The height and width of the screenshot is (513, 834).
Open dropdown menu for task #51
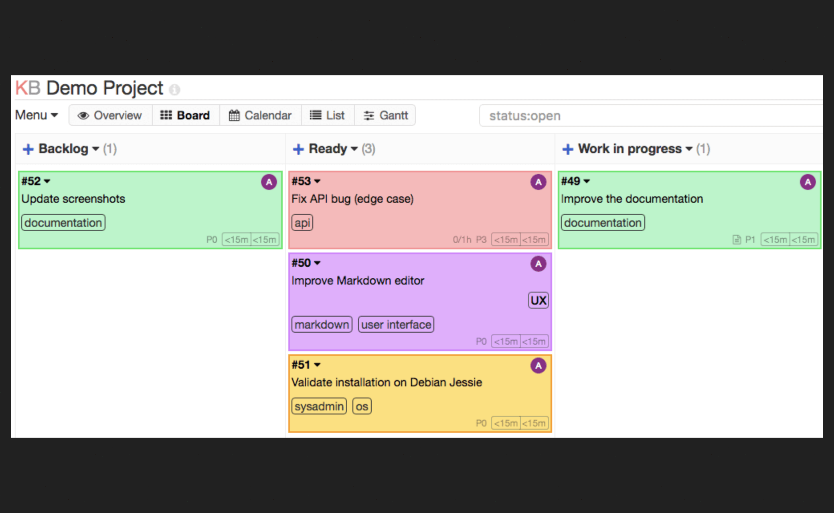pos(317,365)
